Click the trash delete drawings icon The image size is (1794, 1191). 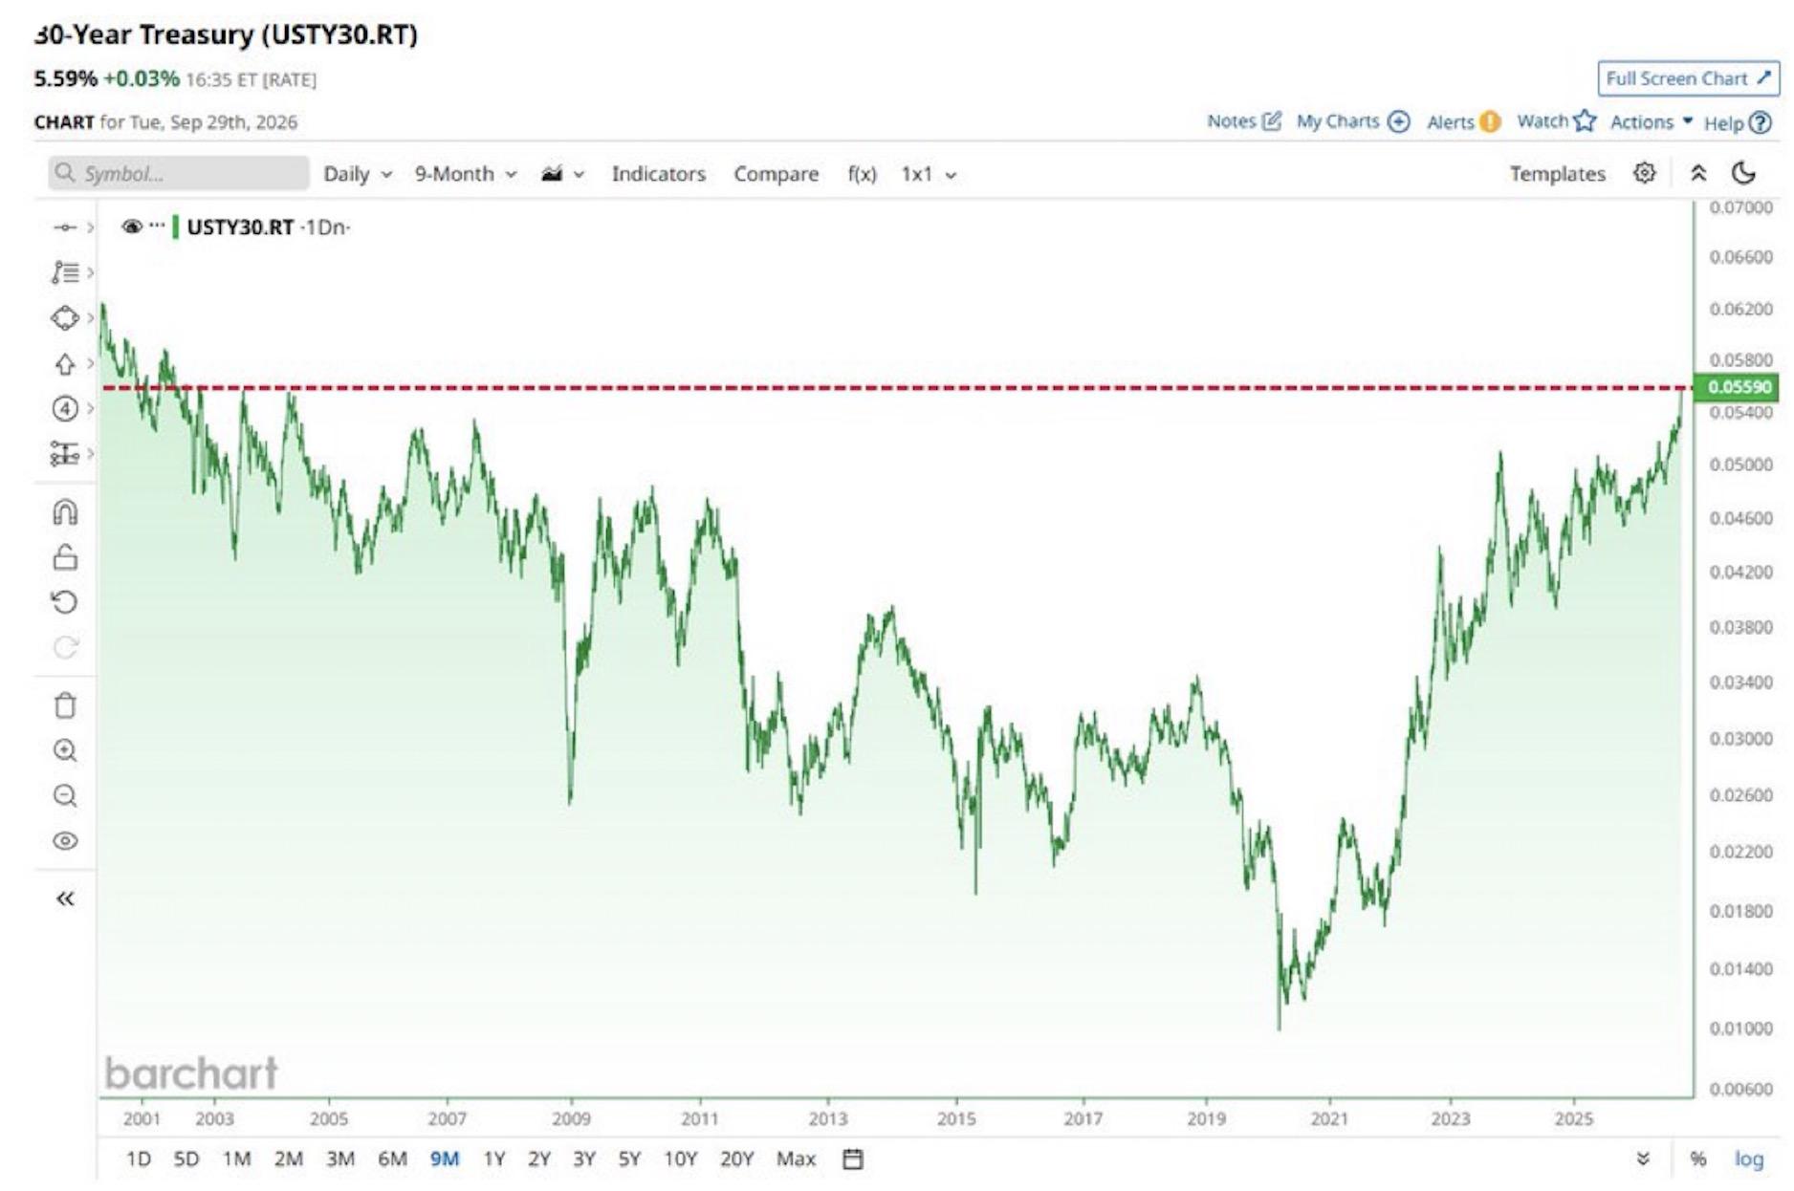tap(65, 705)
